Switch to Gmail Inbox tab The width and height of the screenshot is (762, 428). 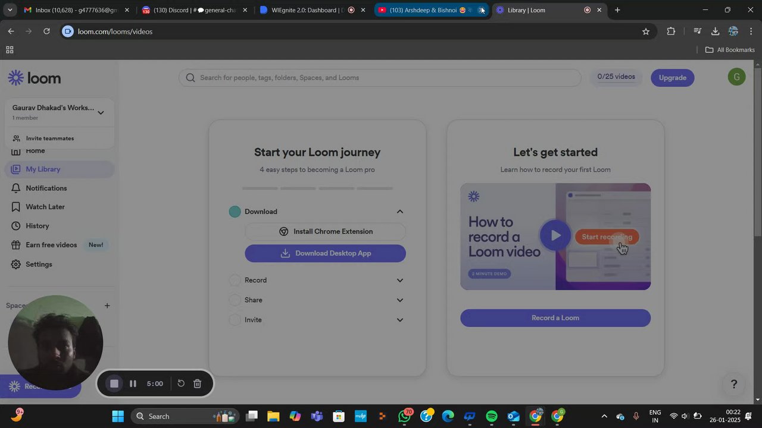coord(76,10)
